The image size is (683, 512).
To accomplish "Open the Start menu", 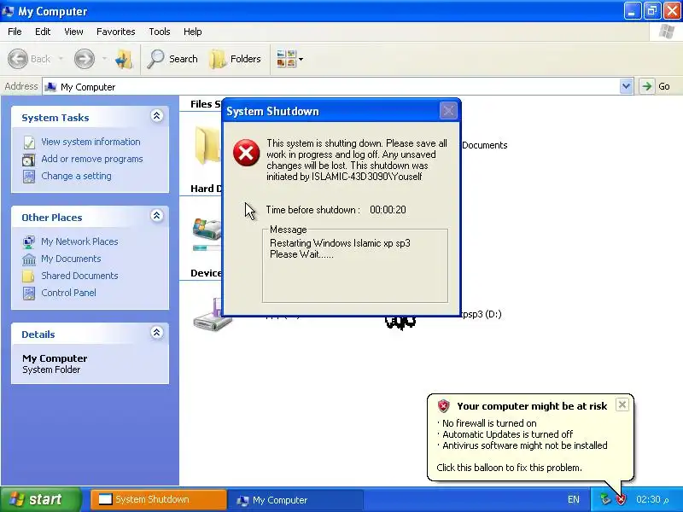I will tap(41, 499).
